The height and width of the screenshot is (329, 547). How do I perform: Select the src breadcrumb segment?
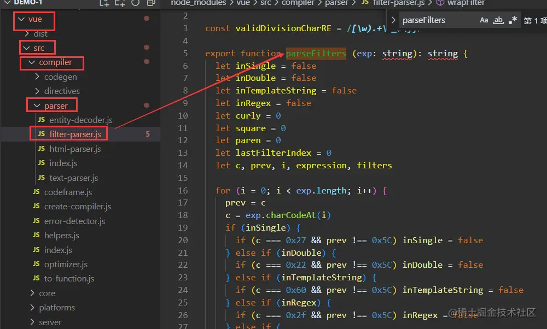point(265,3)
